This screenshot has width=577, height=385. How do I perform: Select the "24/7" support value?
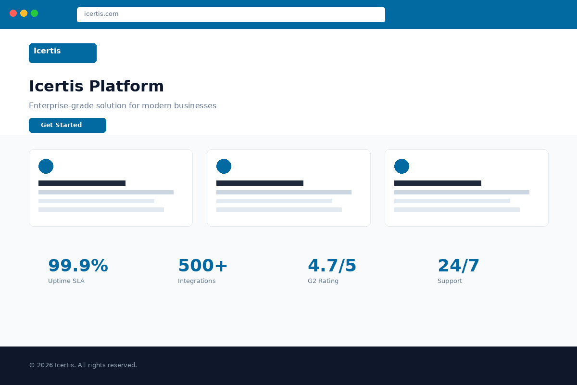[x=458, y=266]
